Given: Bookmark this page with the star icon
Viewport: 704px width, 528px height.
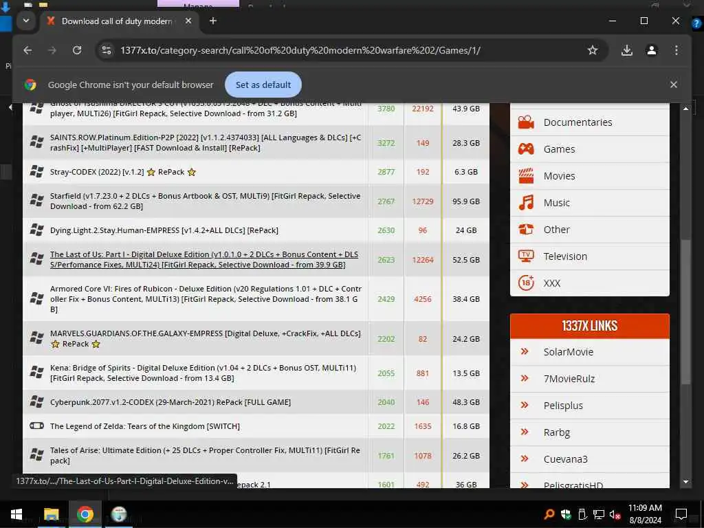Looking at the screenshot, I should [x=593, y=50].
